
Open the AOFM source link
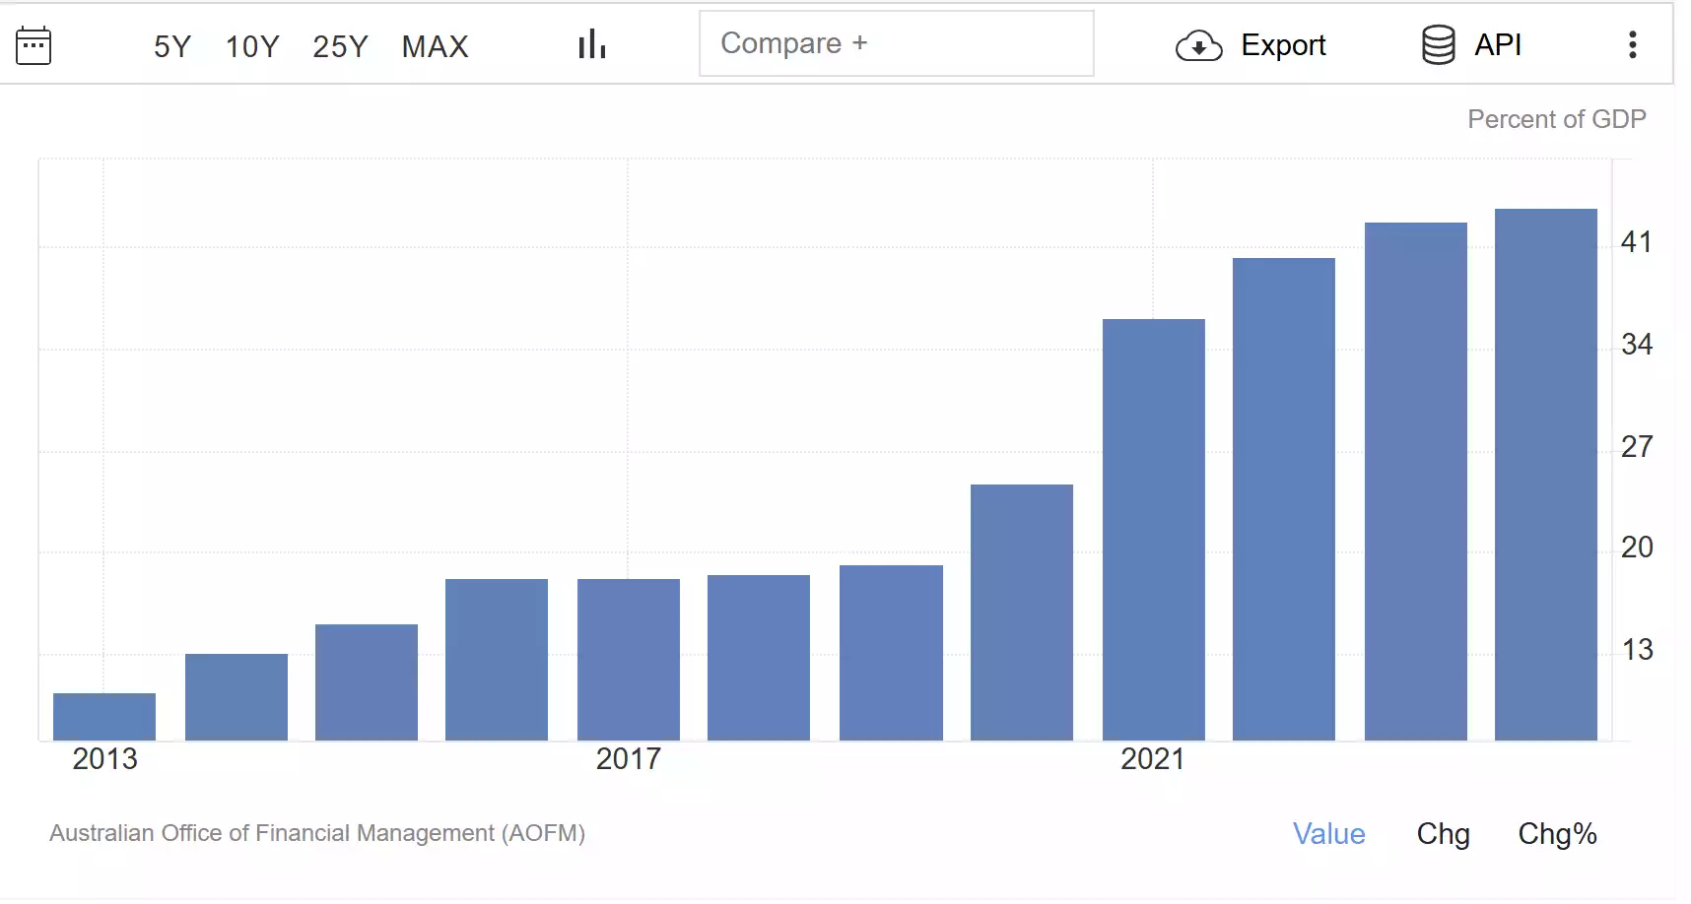point(317,833)
